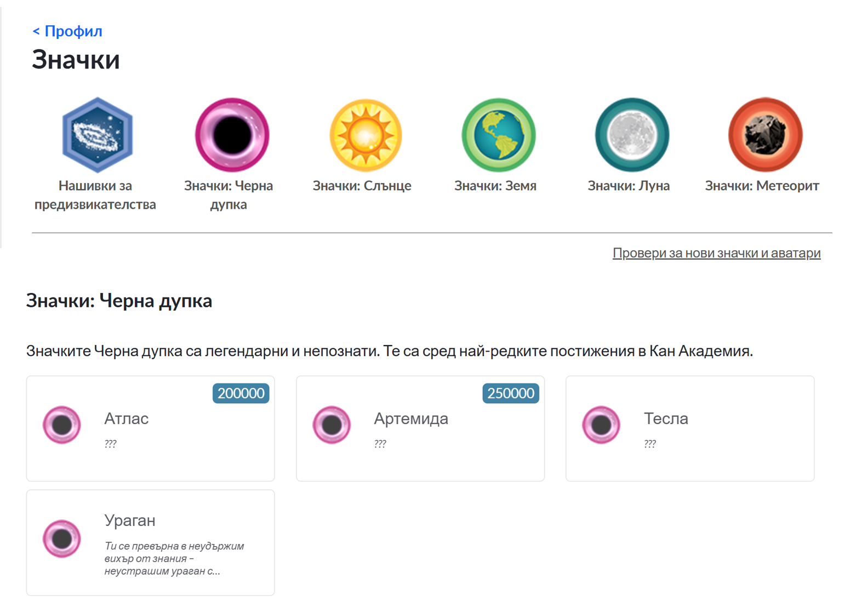The image size is (856, 613).
Task: Click the Артемида badge black hole icon
Action: [x=332, y=425]
